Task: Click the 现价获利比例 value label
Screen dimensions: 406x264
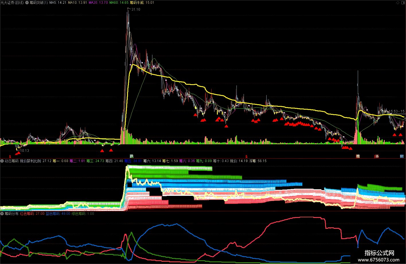Action: click(x=36, y=161)
